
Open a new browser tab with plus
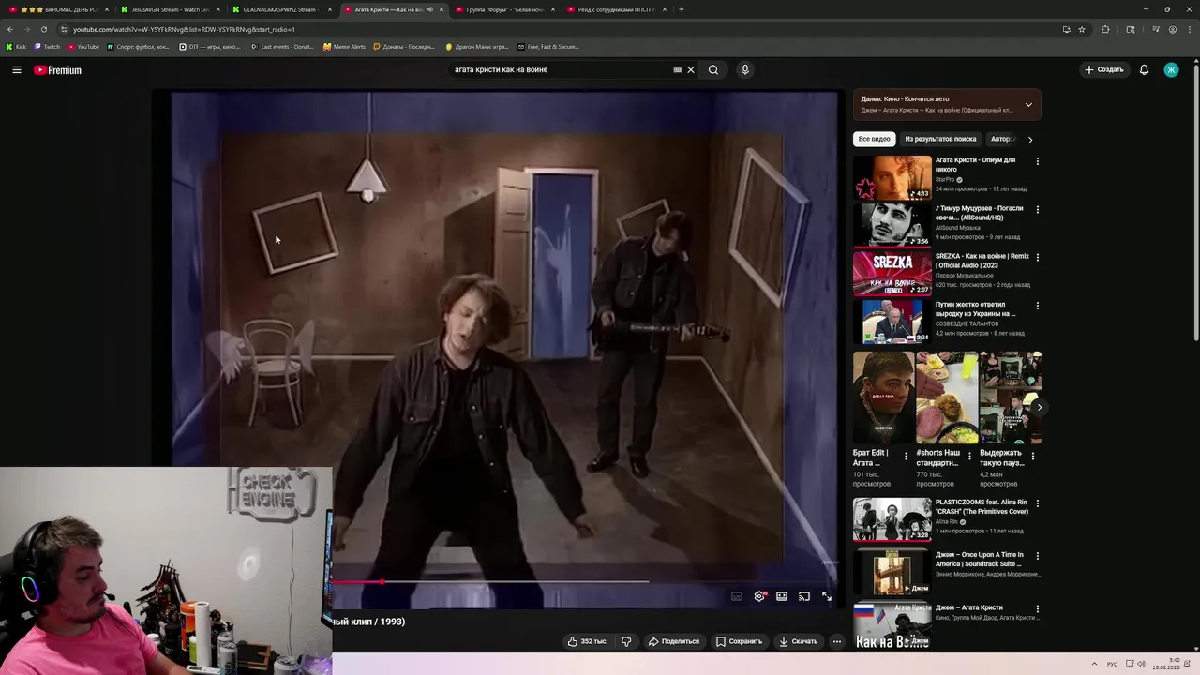682,9
